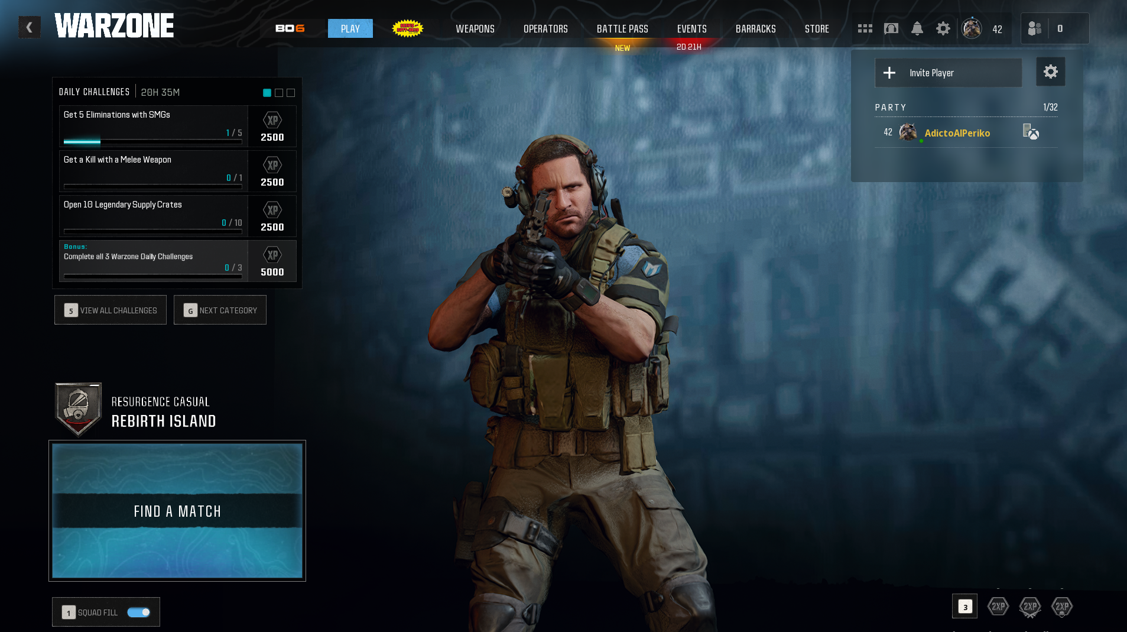
Task: Open the BARRACKS menu
Action: click(x=755, y=29)
